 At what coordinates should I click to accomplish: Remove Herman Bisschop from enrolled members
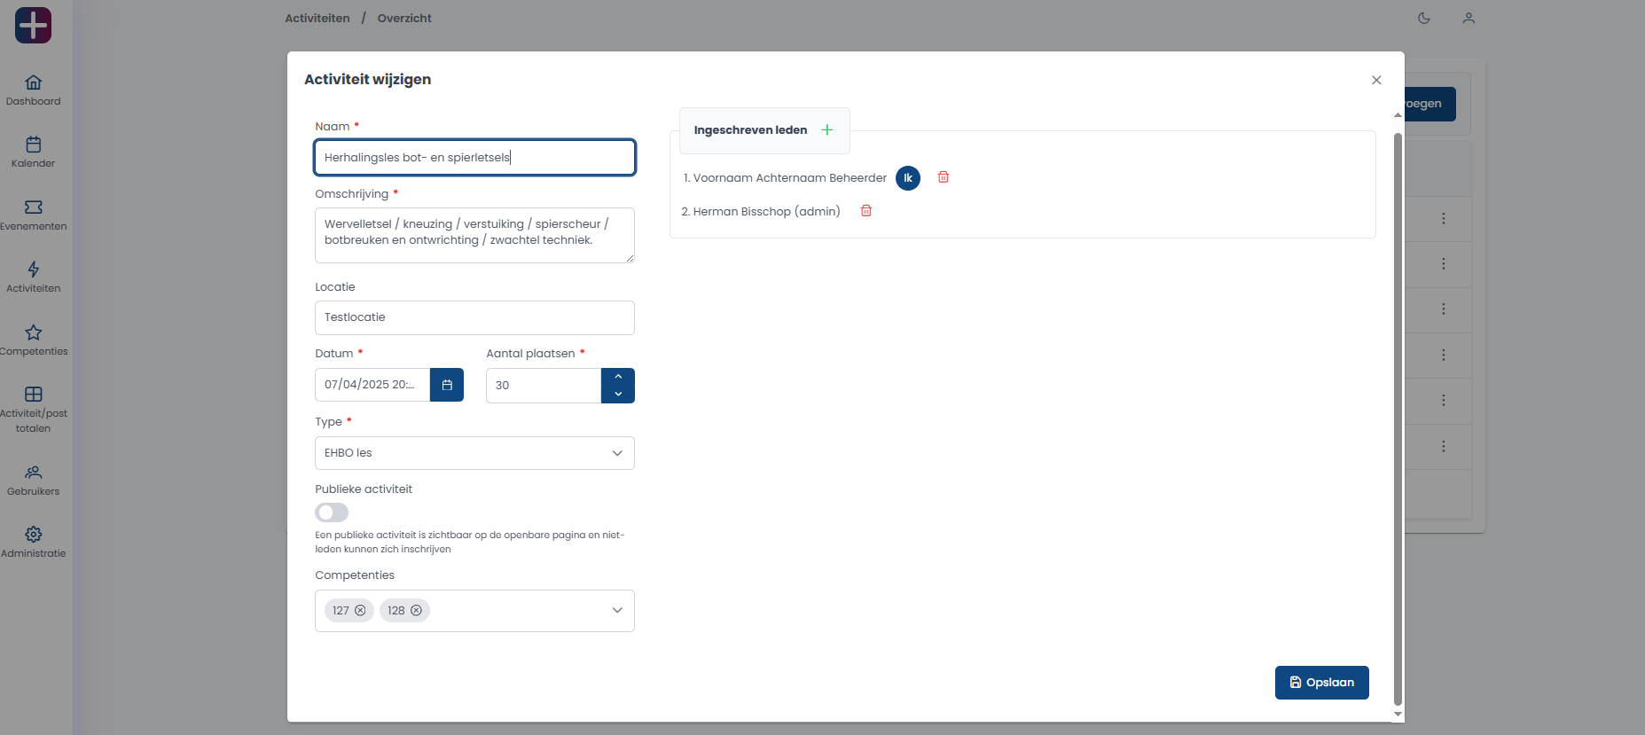[866, 211]
